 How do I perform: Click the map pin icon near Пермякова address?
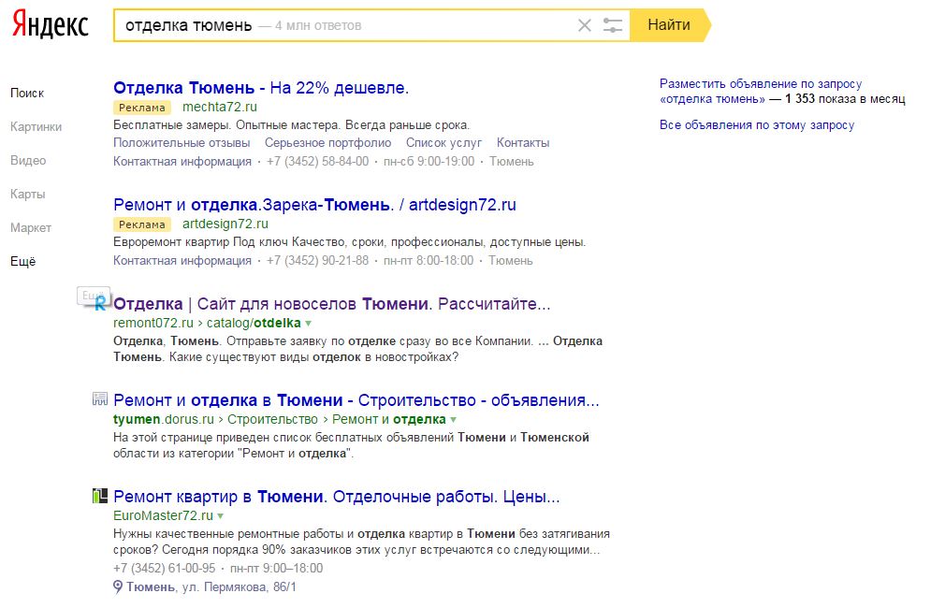tap(118, 587)
